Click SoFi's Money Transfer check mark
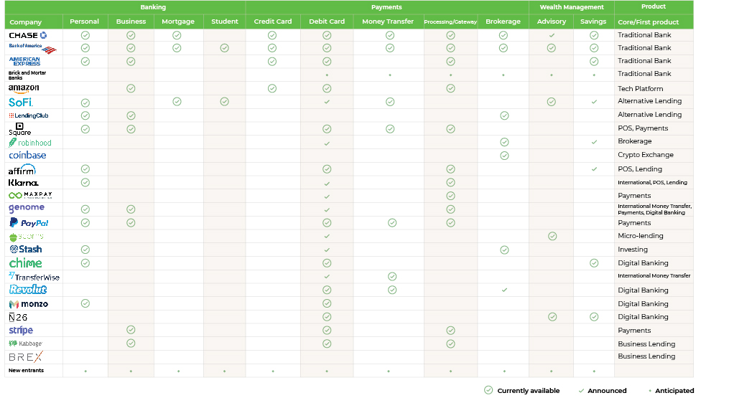Image resolution: width=729 pixels, height=398 pixels. point(390,102)
